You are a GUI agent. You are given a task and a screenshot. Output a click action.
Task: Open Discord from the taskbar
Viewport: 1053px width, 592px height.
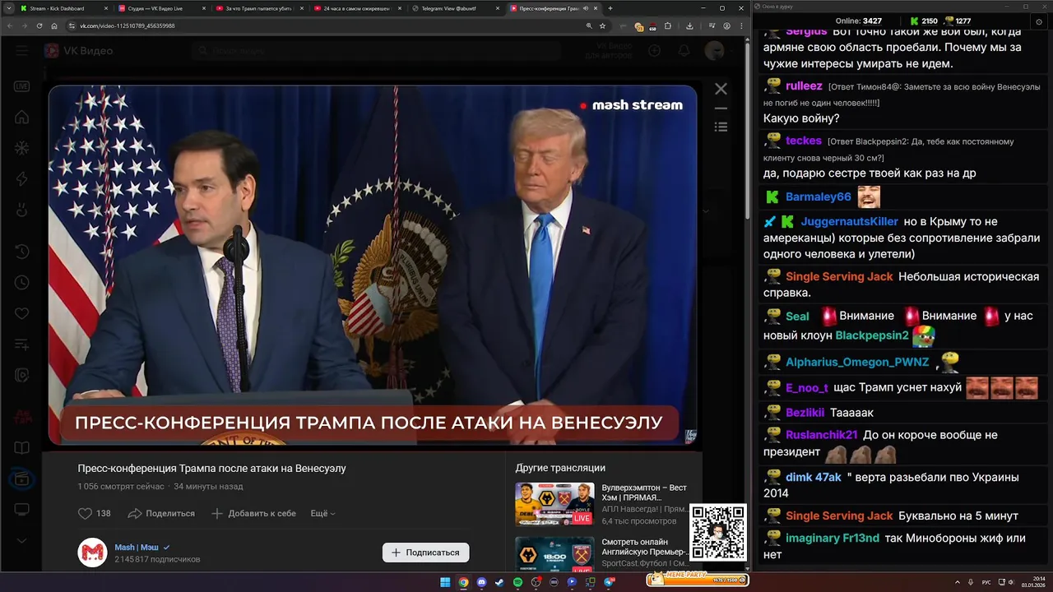pos(481,582)
